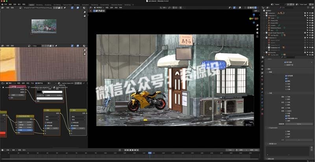Open the Texture properties tab
This screenshot has width=315, height=162.
point(262,114)
